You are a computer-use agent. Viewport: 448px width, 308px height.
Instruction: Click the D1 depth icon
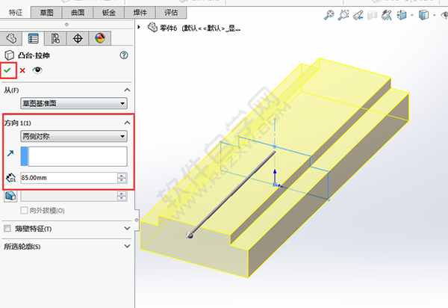tap(11, 178)
